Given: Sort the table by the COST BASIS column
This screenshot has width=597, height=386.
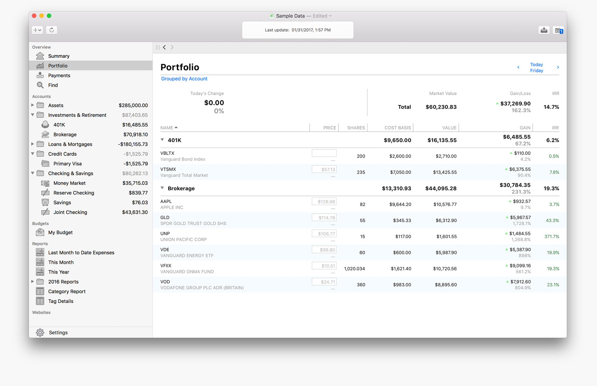Looking at the screenshot, I should click(x=397, y=128).
